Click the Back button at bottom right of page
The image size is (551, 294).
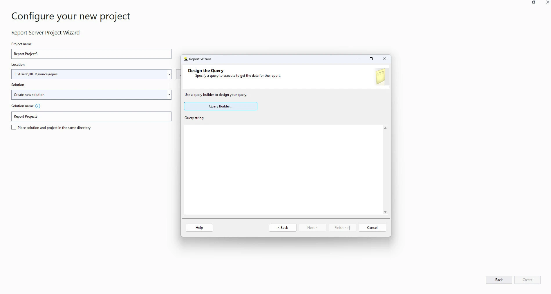coord(499,280)
